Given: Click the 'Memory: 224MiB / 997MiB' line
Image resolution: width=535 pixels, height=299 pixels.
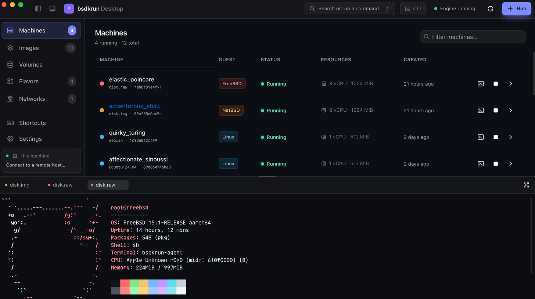Looking at the screenshot, I should [147, 267].
